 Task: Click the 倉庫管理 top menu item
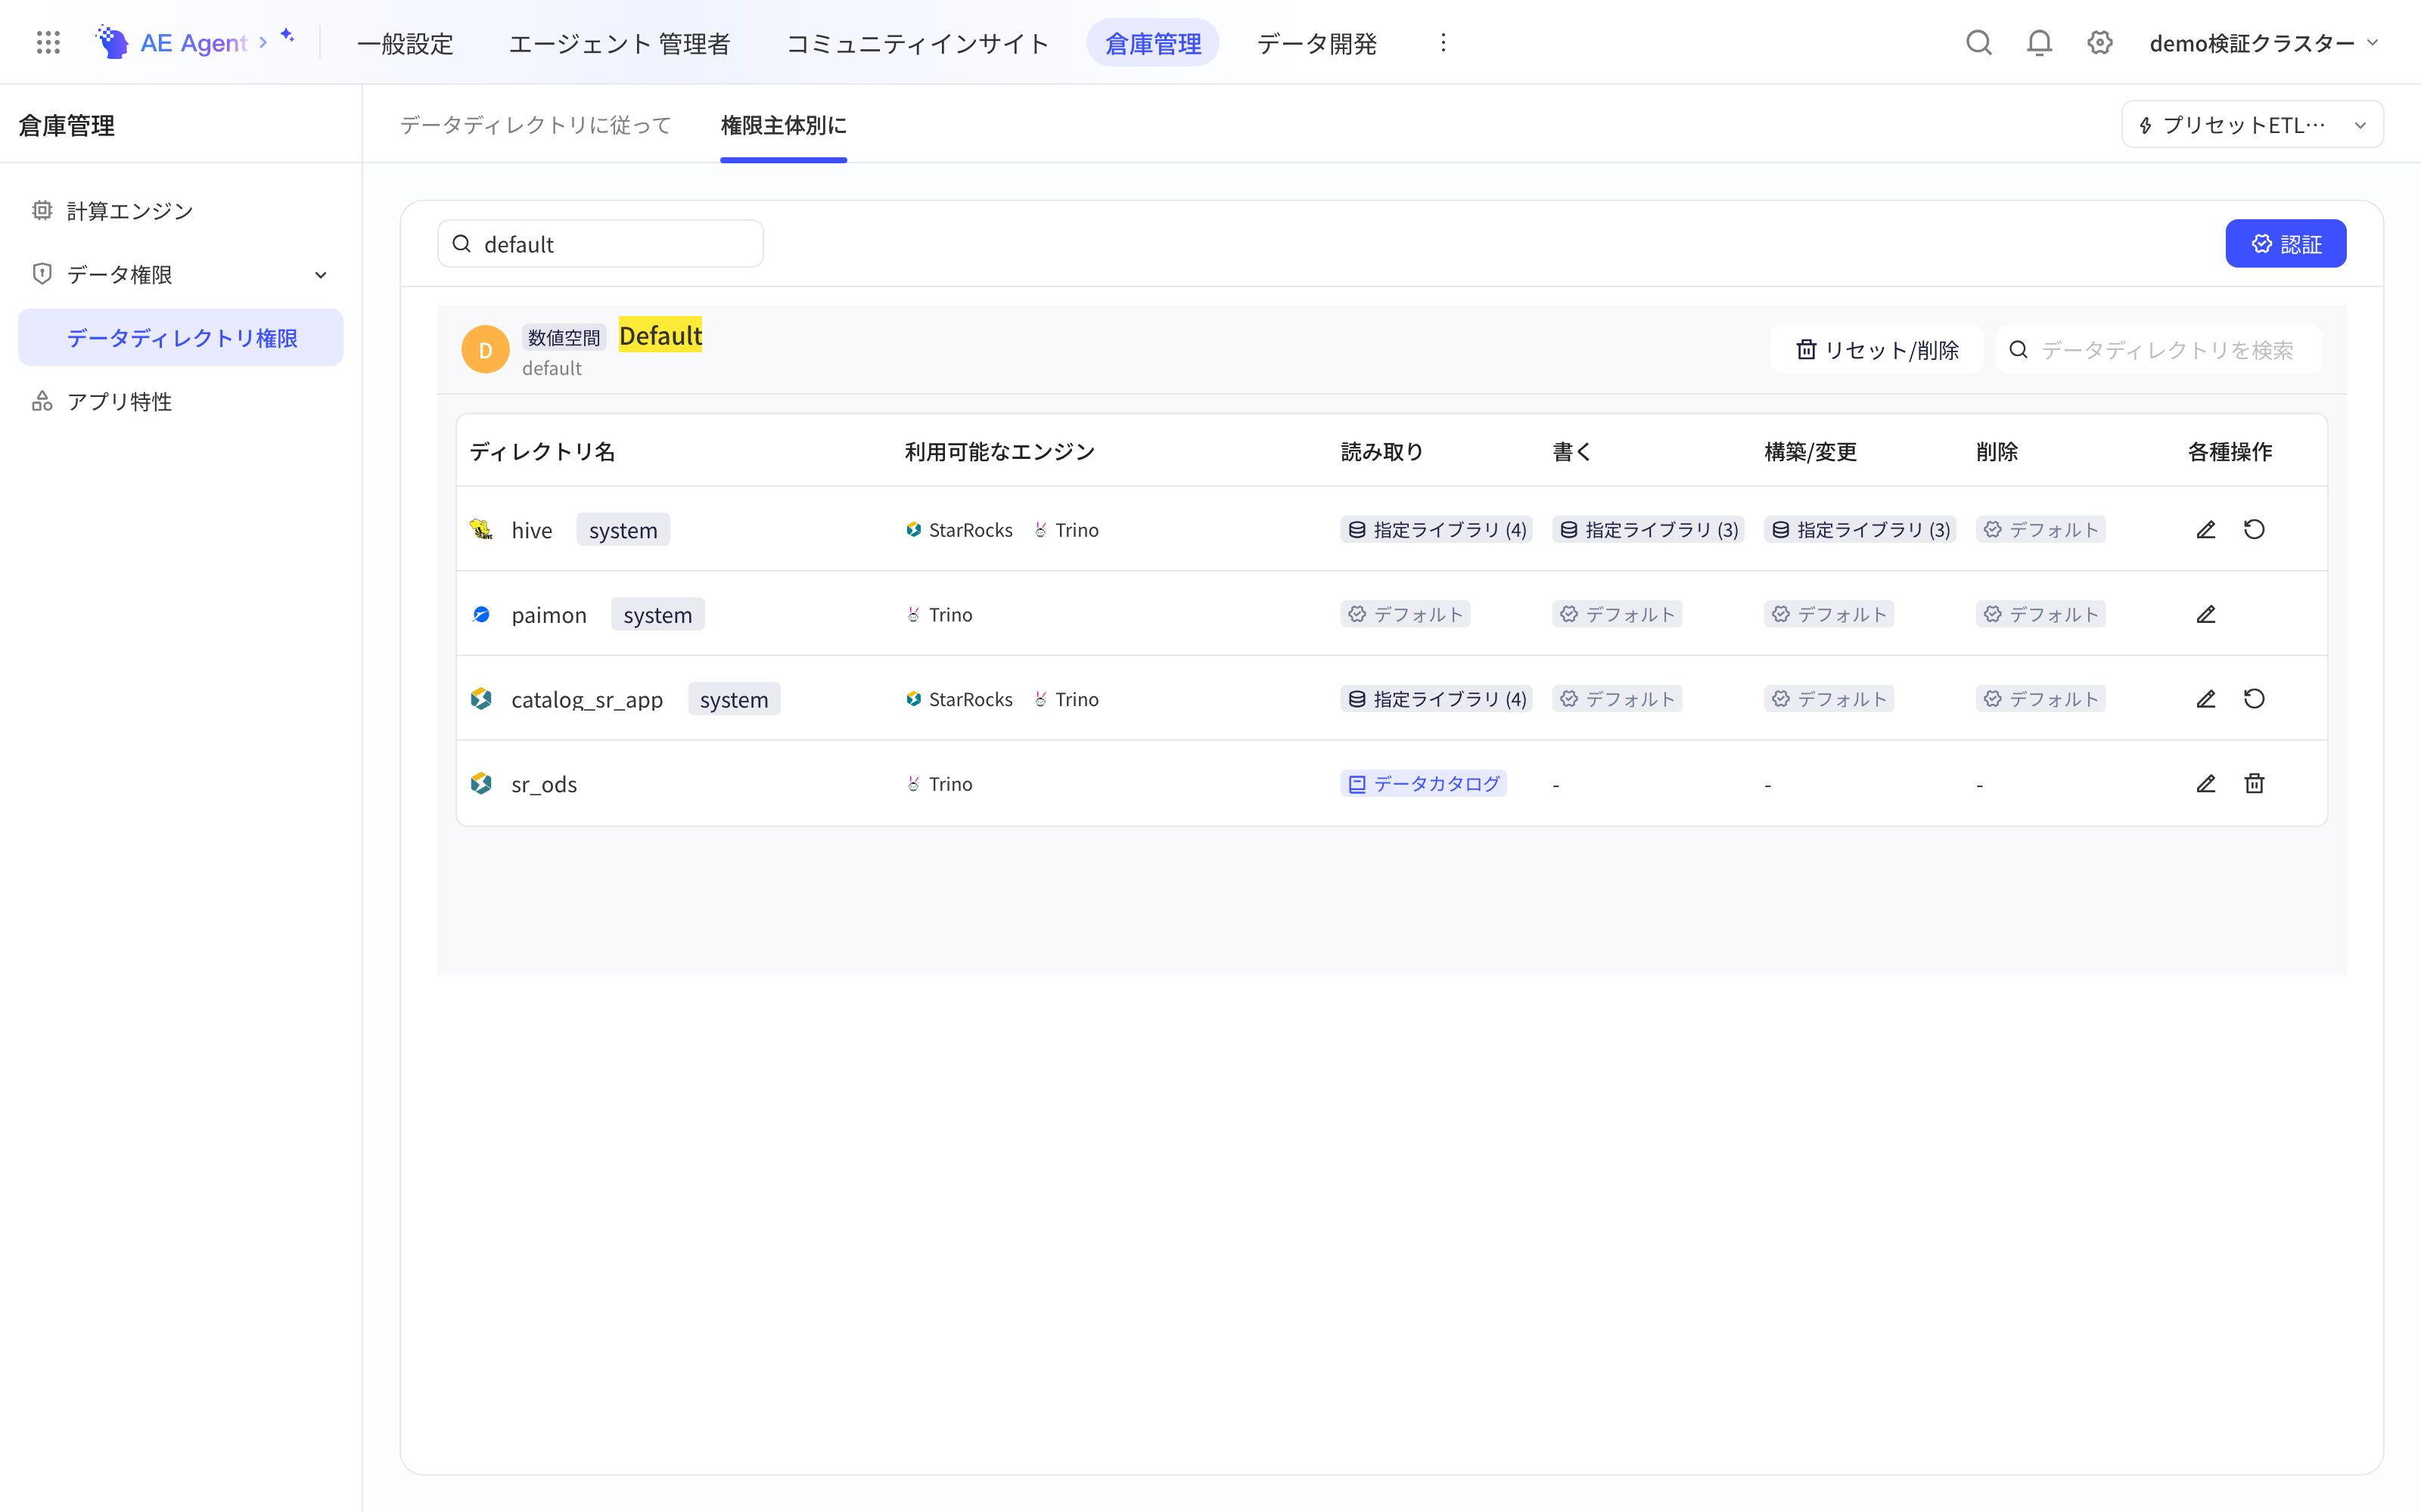pos(1152,43)
